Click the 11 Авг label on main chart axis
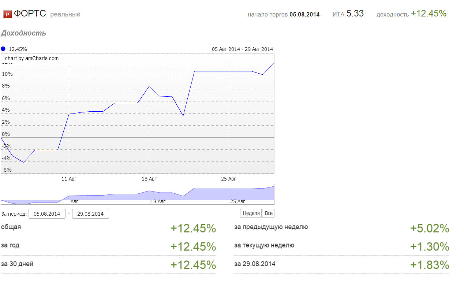This screenshot has width=464, height=286. pos(69,179)
